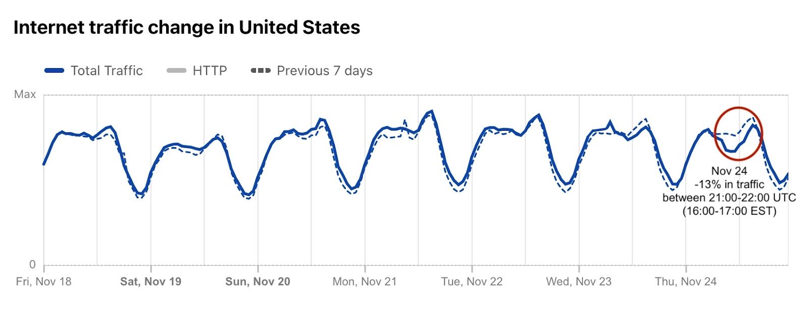Viewport: 808px width, 312px height.
Task: Click the "between 21:00-22:00 UTC" annotation line
Action: (x=729, y=197)
